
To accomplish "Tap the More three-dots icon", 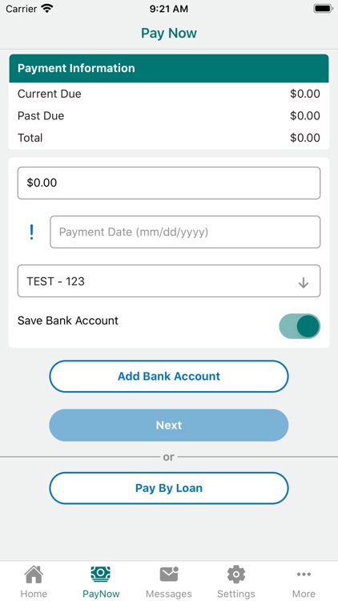I will (x=304, y=575).
